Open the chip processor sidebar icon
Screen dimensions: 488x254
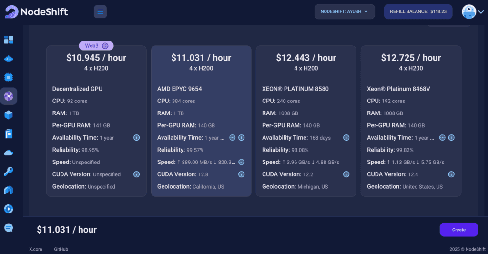point(9,77)
